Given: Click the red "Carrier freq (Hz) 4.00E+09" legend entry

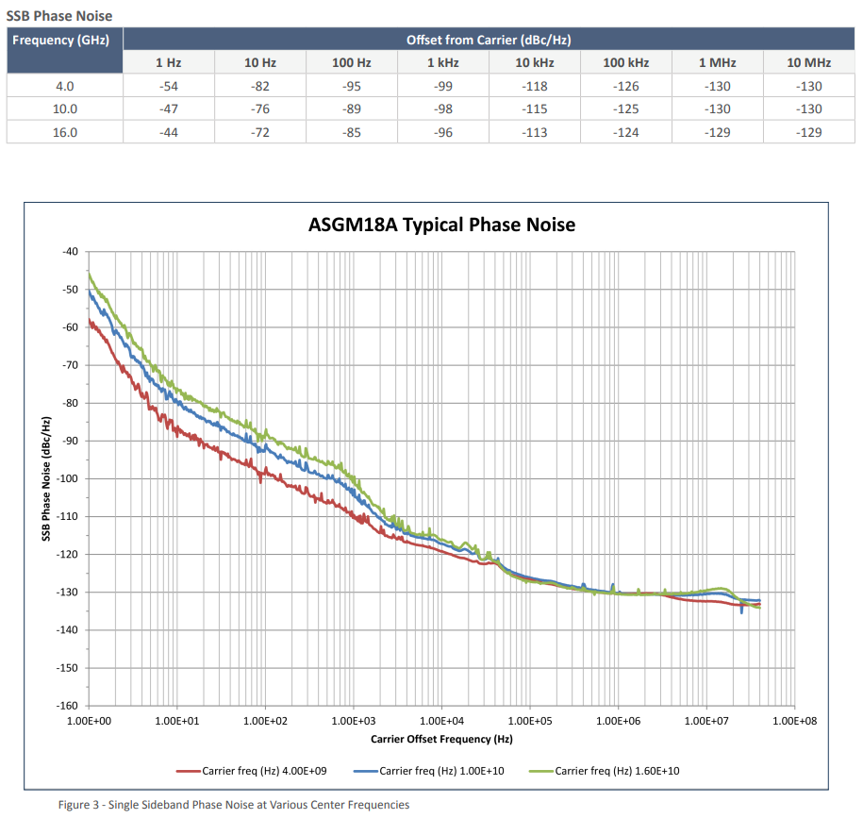Looking at the screenshot, I should tap(252, 771).
